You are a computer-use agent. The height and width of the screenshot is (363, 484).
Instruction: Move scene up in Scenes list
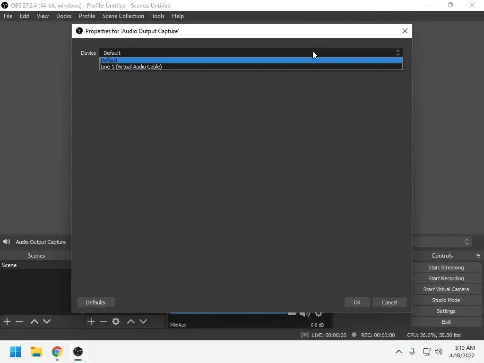click(x=34, y=321)
